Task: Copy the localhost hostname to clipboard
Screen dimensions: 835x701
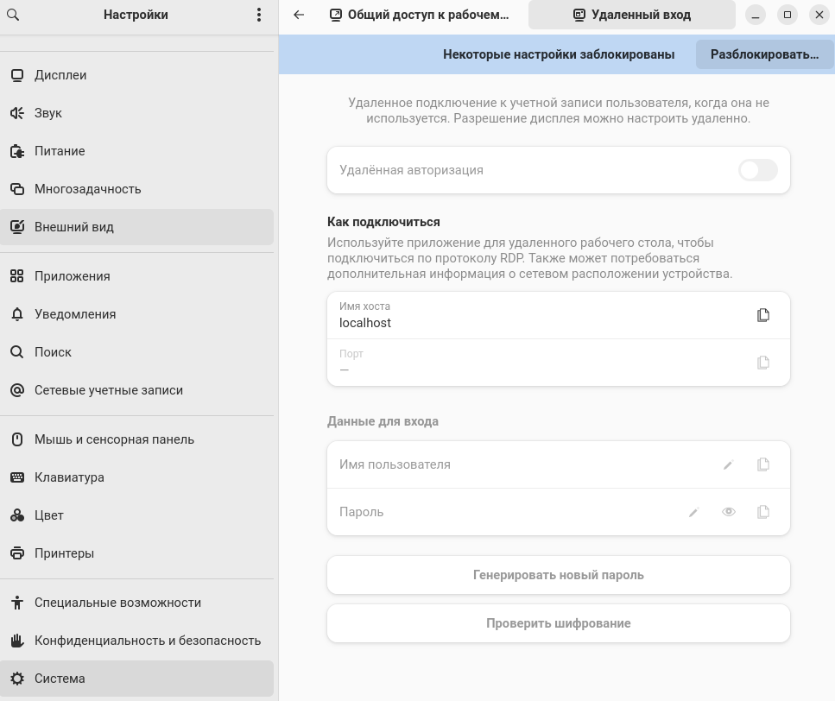Action: point(762,315)
